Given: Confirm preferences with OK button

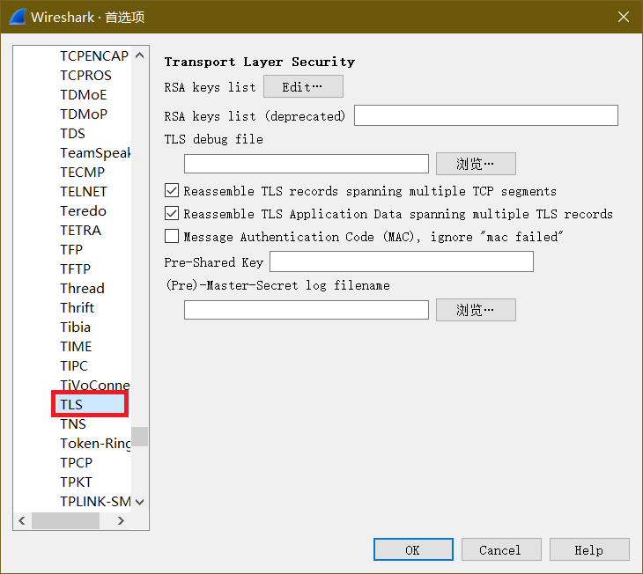Looking at the screenshot, I should [x=412, y=550].
